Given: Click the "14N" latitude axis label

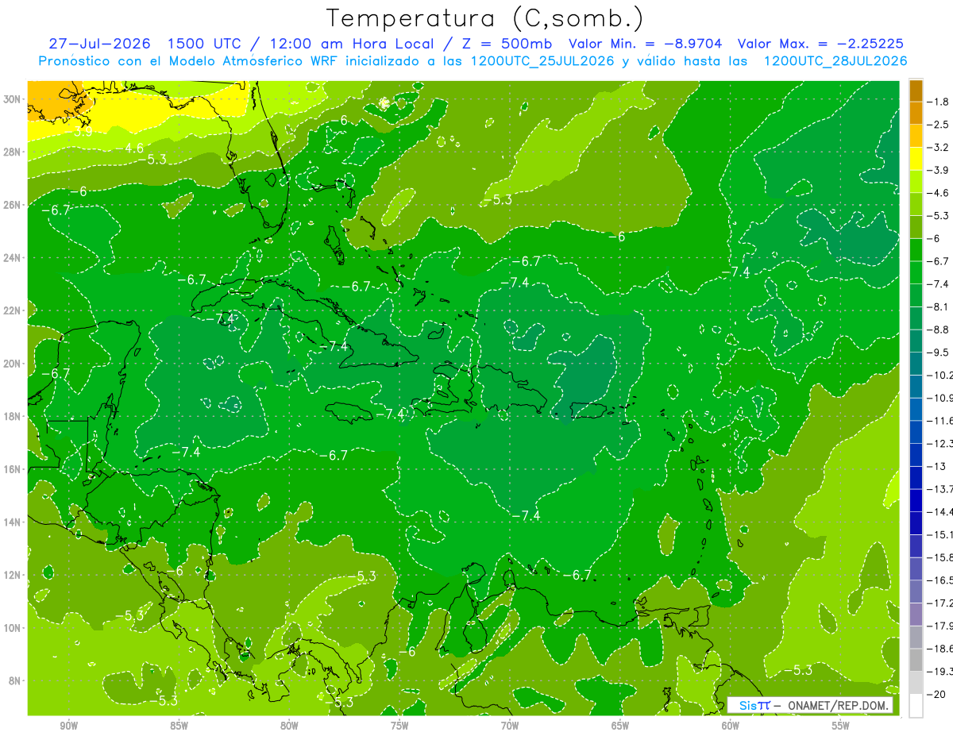Looking at the screenshot, I should pyautogui.click(x=12, y=522).
